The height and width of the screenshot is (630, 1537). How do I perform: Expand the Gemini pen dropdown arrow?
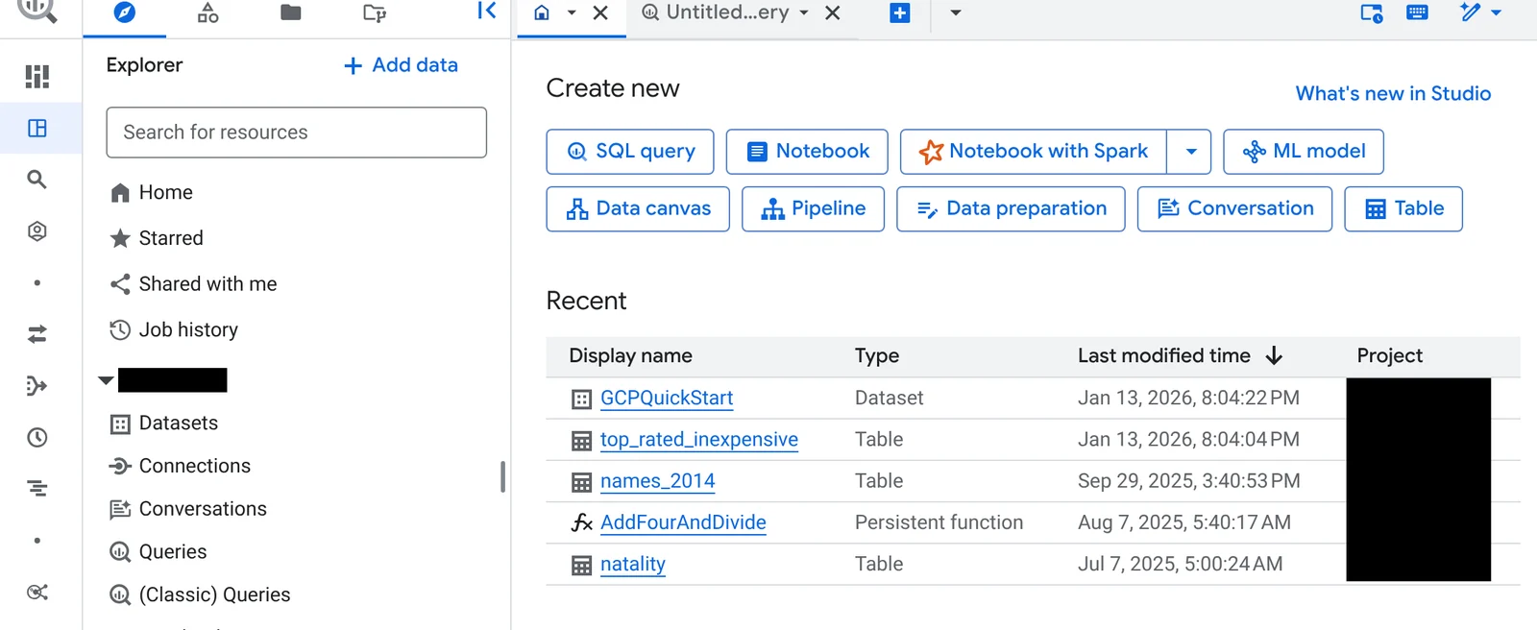pos(1496,12)
